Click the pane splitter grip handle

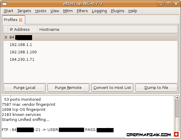coord(90,95)
